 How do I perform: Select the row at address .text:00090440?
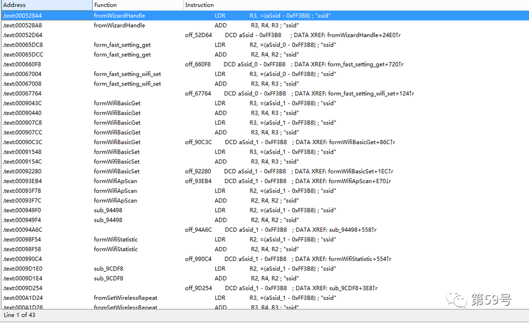pos(265,113)
